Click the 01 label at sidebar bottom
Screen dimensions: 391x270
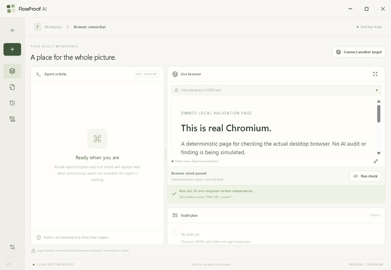pyautogui.click(x=9, y=264)
